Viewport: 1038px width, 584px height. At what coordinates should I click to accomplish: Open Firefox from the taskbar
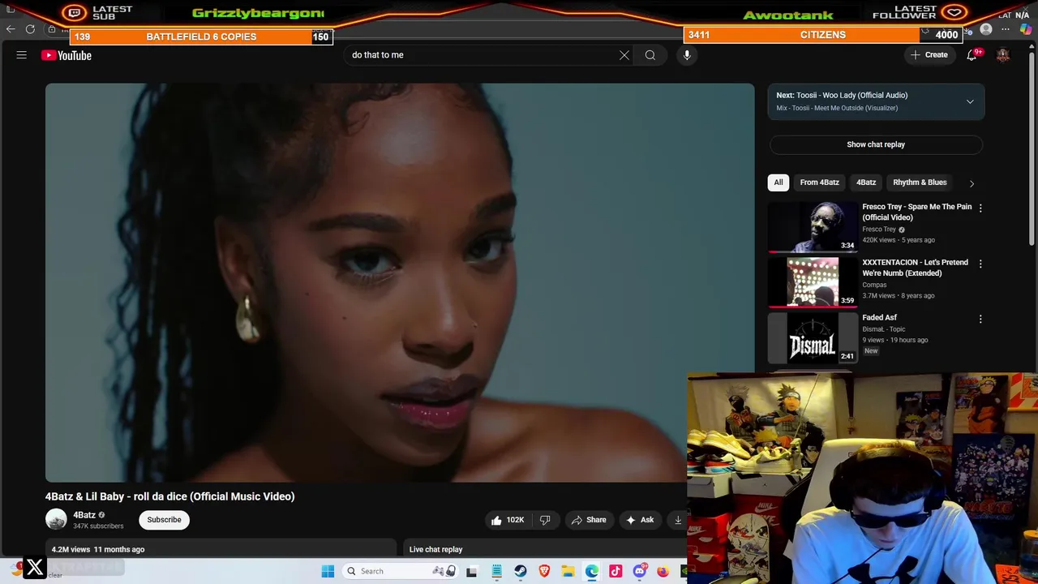[x=663, y=571]
